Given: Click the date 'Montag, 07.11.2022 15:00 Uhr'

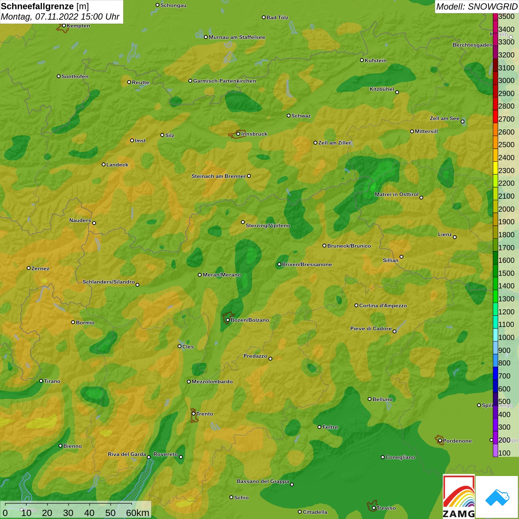Looking at the screenshot, I should click(60, 17).
